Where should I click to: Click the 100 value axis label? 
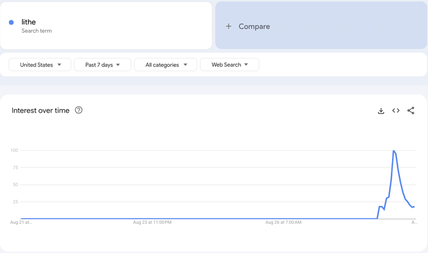click(14, 151)
